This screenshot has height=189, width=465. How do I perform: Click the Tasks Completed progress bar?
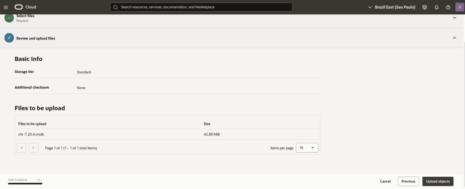(25, 183)
